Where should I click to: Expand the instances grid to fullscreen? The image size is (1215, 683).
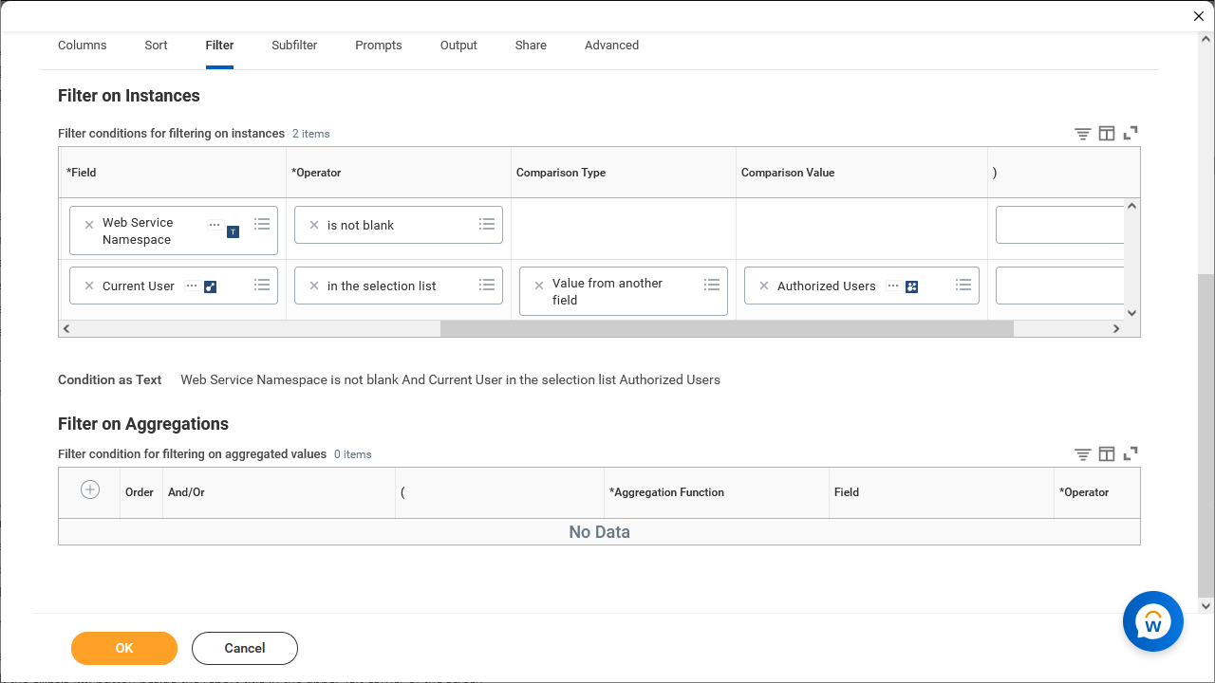1131,133
